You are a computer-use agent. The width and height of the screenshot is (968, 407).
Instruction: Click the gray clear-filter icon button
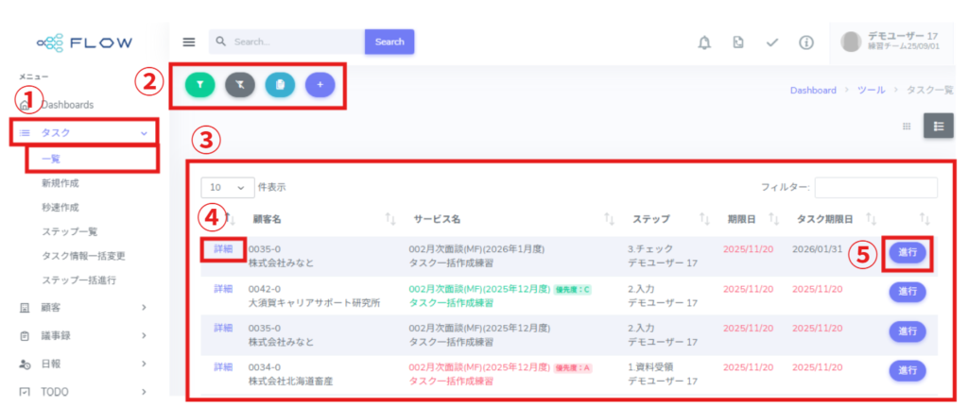point(240,85)
